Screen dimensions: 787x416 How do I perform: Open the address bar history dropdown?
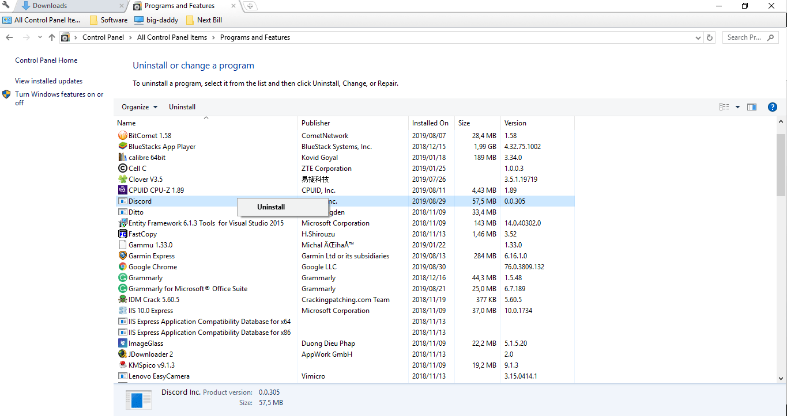point(699,37)
